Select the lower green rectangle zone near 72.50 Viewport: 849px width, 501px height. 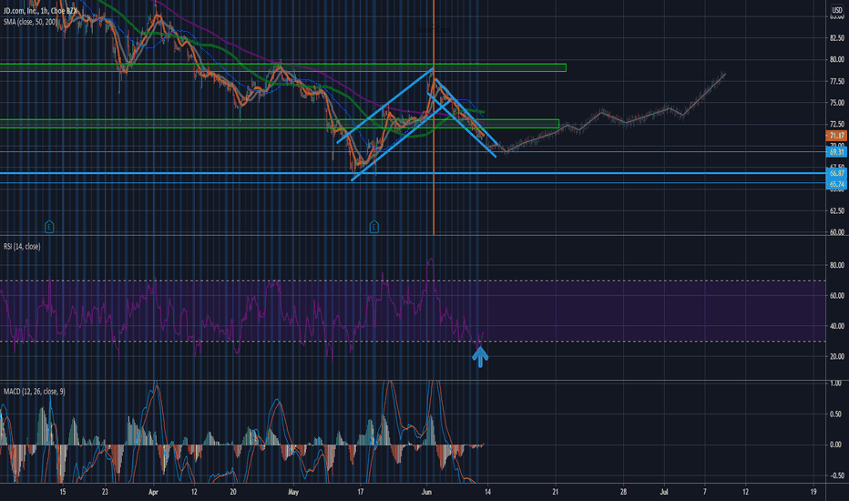coord(280,124)
